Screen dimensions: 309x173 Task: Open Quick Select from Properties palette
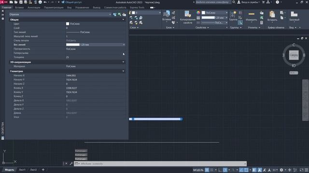(x=124, y=14)
